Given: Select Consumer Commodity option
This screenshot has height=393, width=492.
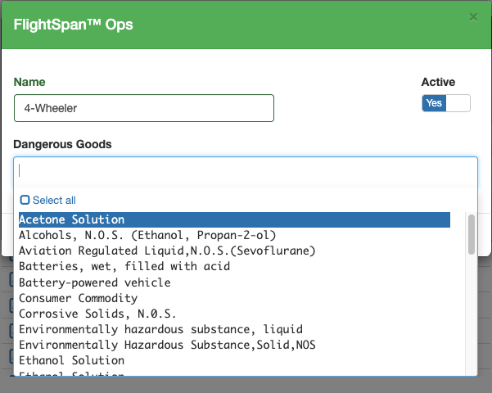Looking at the screenshot, I should (x=234, y=298).
